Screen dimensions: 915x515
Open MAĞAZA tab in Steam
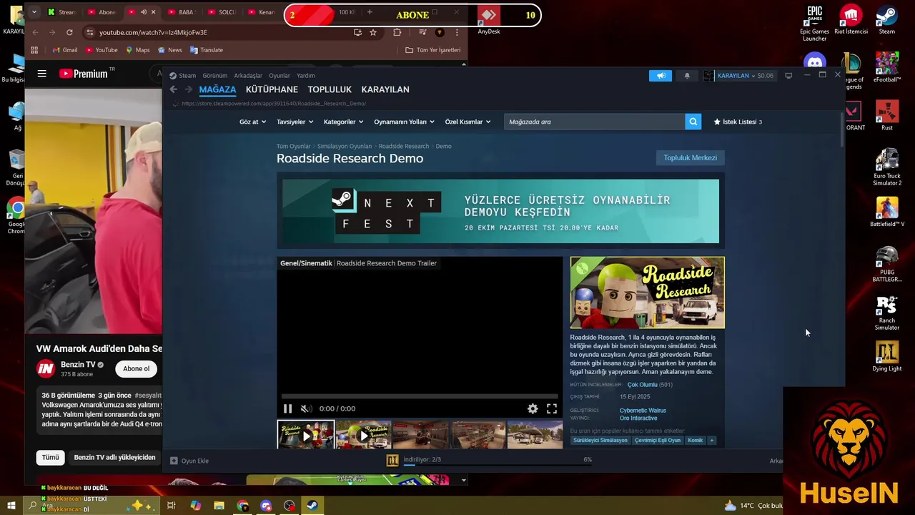tap(217, 89)
